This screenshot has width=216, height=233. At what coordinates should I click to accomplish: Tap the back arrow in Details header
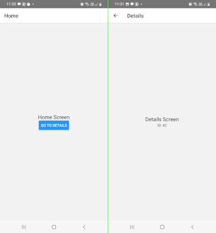click(116, 16)
